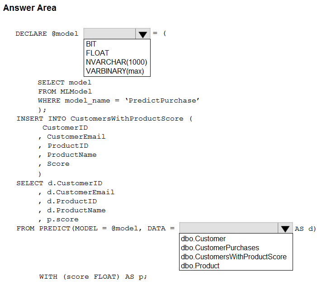Click the empty @model data type field
The image size is (317, 285).
[109, 34]
